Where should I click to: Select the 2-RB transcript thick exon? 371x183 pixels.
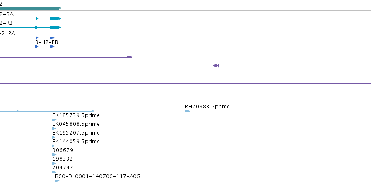click(x=55, y=27)
